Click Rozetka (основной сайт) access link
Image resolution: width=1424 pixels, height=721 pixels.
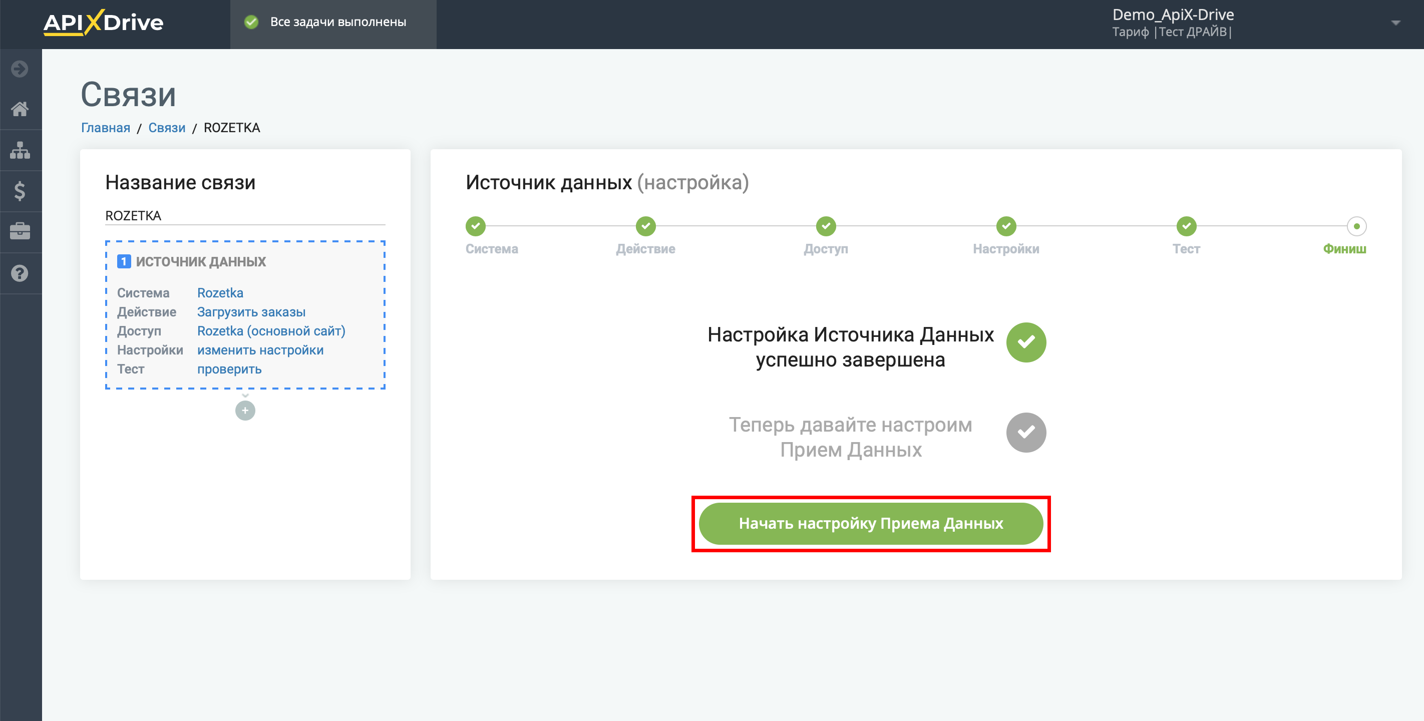coord(271,330)
